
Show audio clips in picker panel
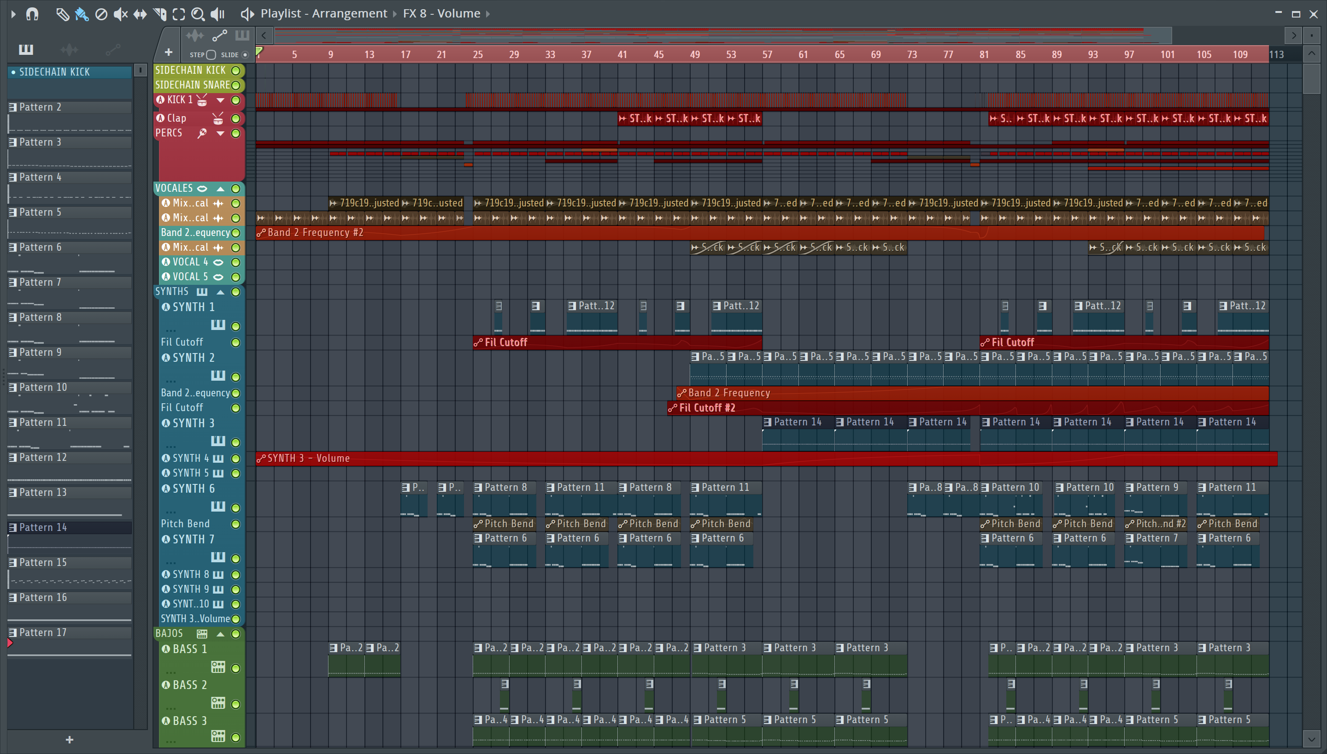70,49
